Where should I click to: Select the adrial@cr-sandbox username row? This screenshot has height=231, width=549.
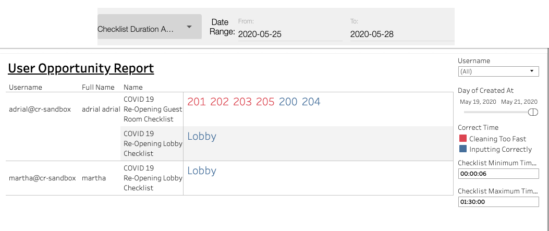click(x=41, y=110)
